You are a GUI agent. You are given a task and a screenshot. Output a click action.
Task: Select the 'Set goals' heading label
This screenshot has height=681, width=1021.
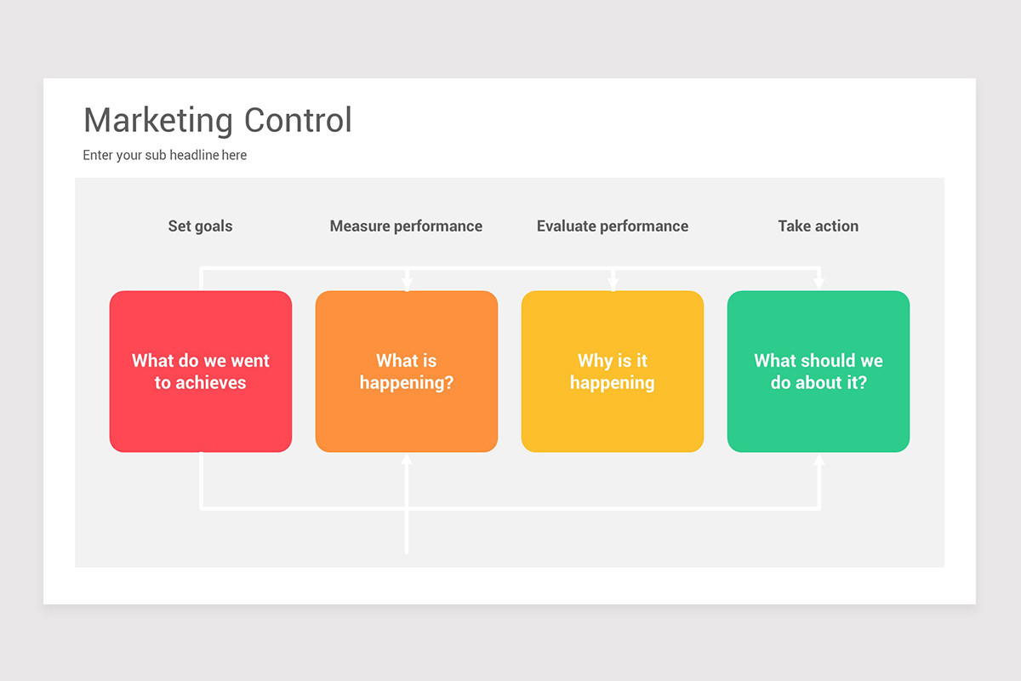[x=200, y=226]
